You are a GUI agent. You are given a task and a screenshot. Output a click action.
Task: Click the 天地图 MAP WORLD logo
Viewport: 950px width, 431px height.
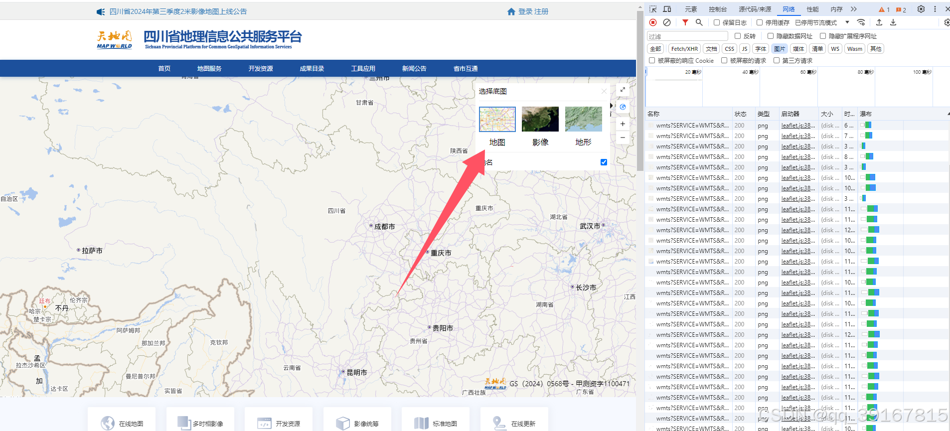[x=114, y=40]
